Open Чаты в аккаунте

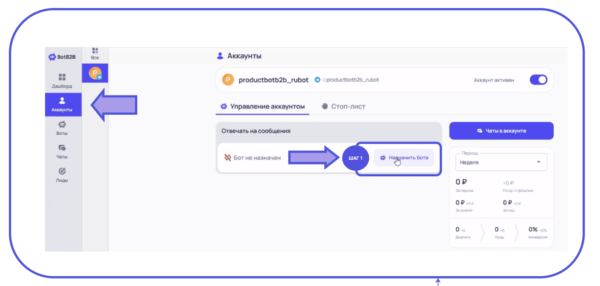coord(501,131)
